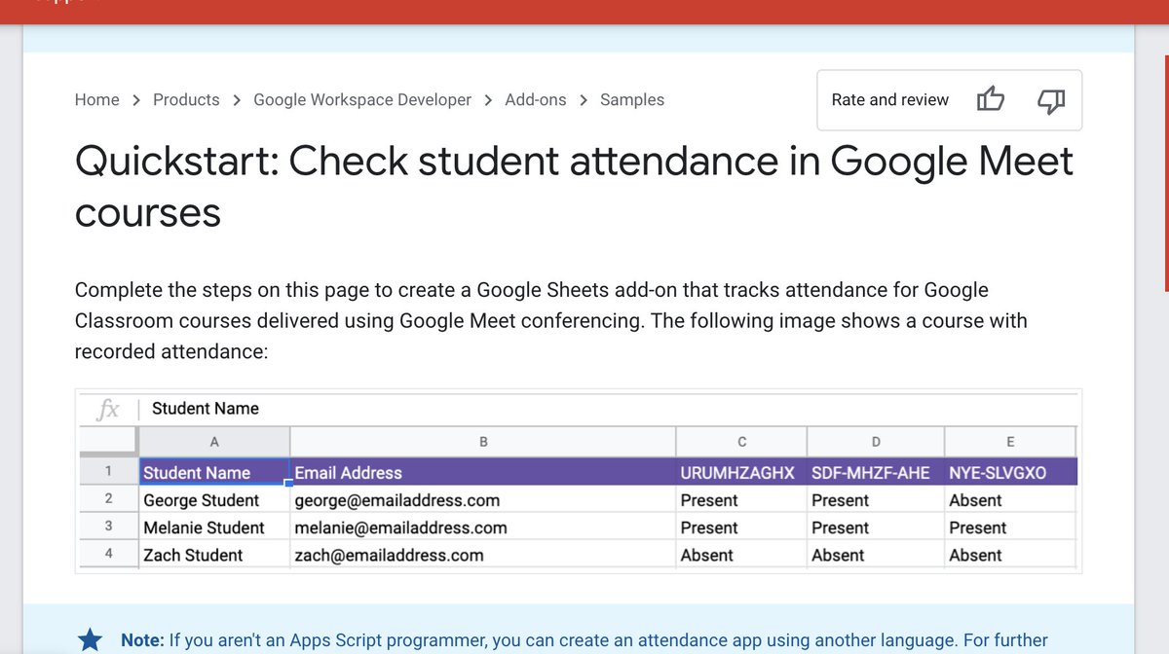The width and height of the screenshot is (1169, 654).
Task: Click row number 2 in sheet image
Action: pos(108,499)
